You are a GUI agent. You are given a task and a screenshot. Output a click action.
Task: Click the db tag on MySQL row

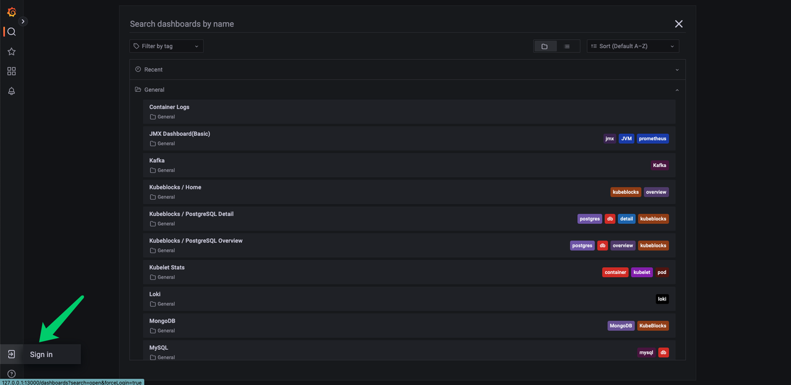[664, 353]
